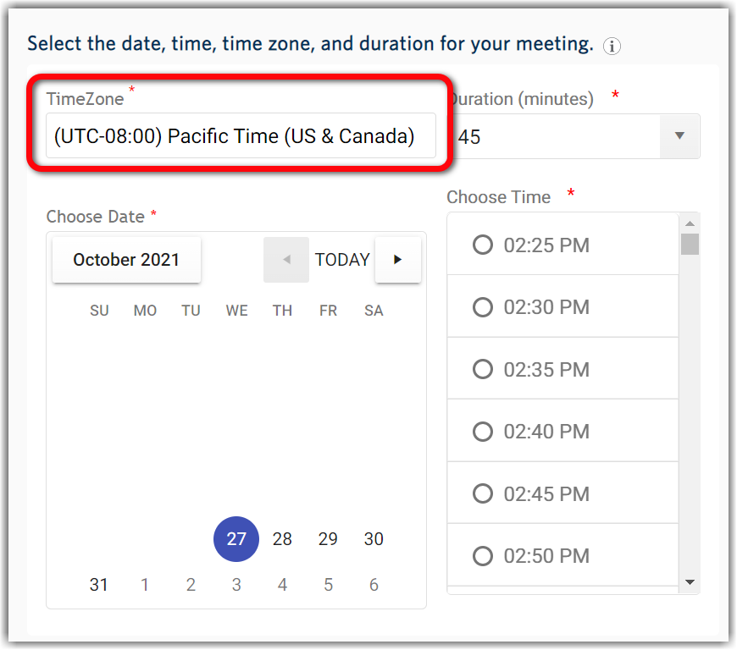Select October 27 on the calendar
Viewport: 737px width, 650px height.
(236, 539)
